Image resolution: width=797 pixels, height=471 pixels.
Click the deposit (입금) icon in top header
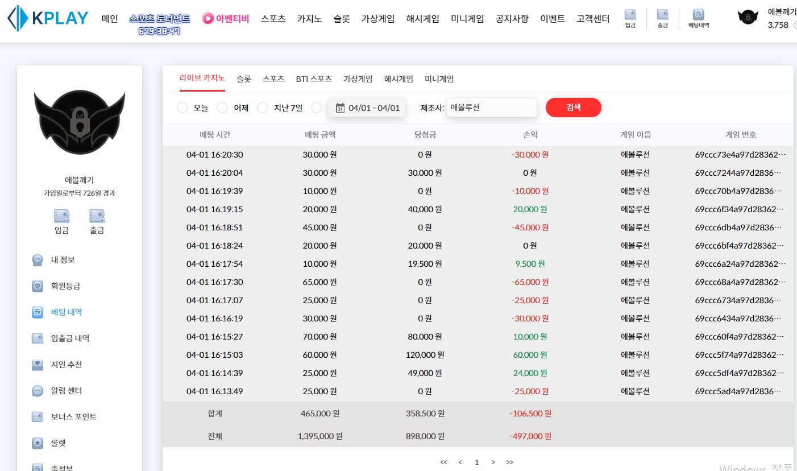tap(630, 18)
